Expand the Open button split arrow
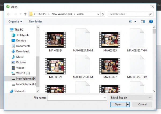161x114 pixels. pos(128,105)
